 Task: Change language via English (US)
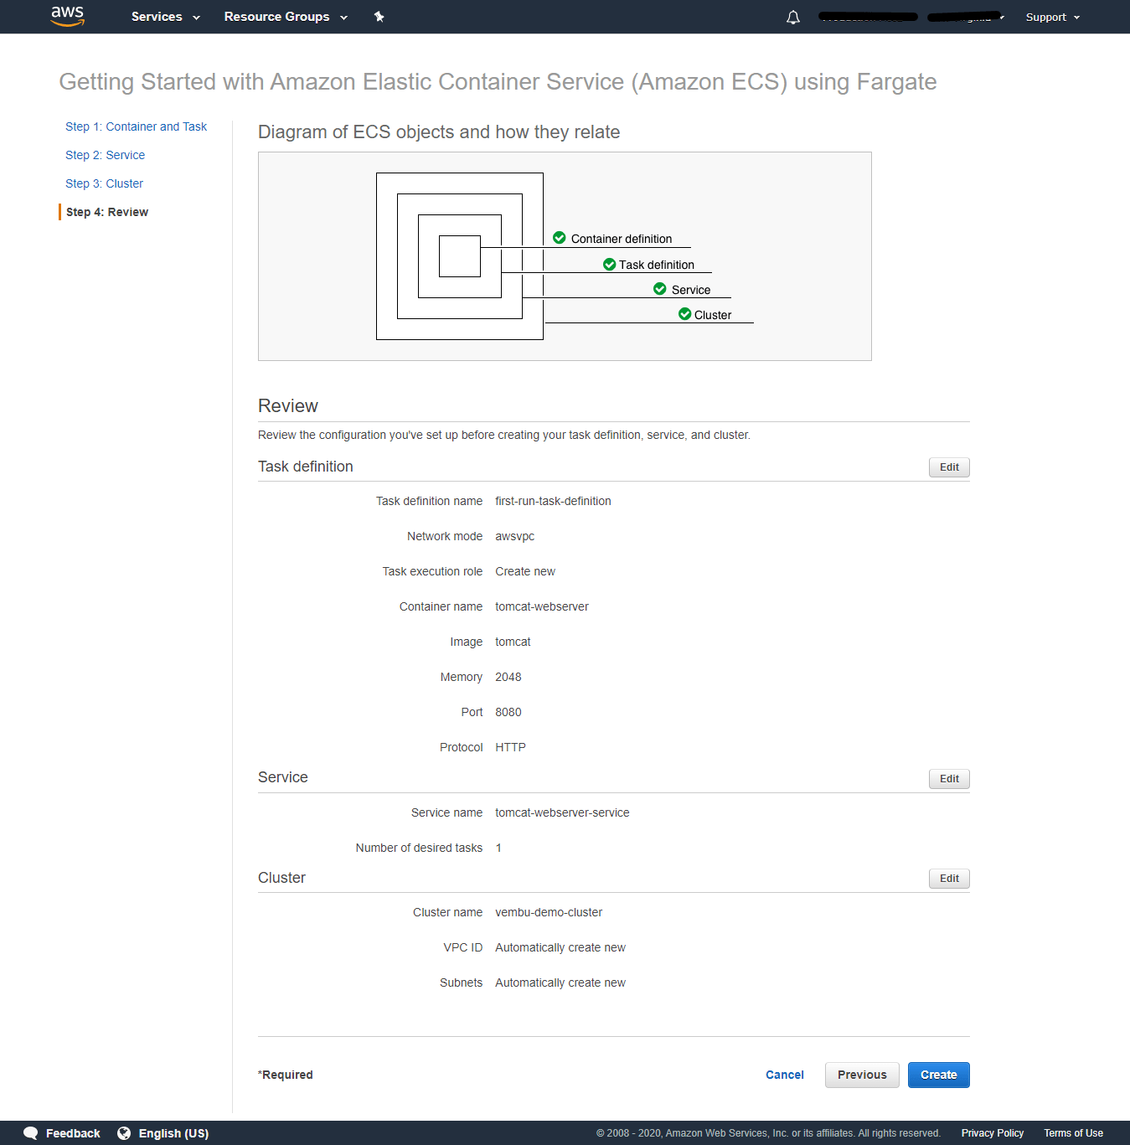(173, 1133)
